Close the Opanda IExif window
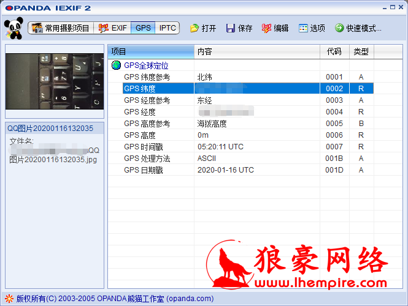This screenshot has width=408, height=306. [401, 7]
